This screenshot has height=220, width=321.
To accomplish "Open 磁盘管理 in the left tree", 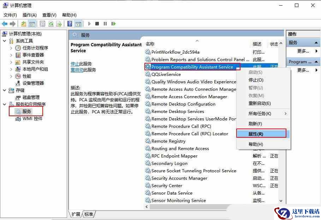I will (x=31, y=97).
